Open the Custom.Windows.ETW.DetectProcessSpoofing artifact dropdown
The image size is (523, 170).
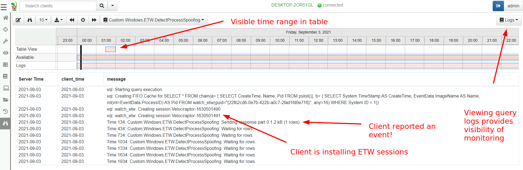tap(154, 20)
